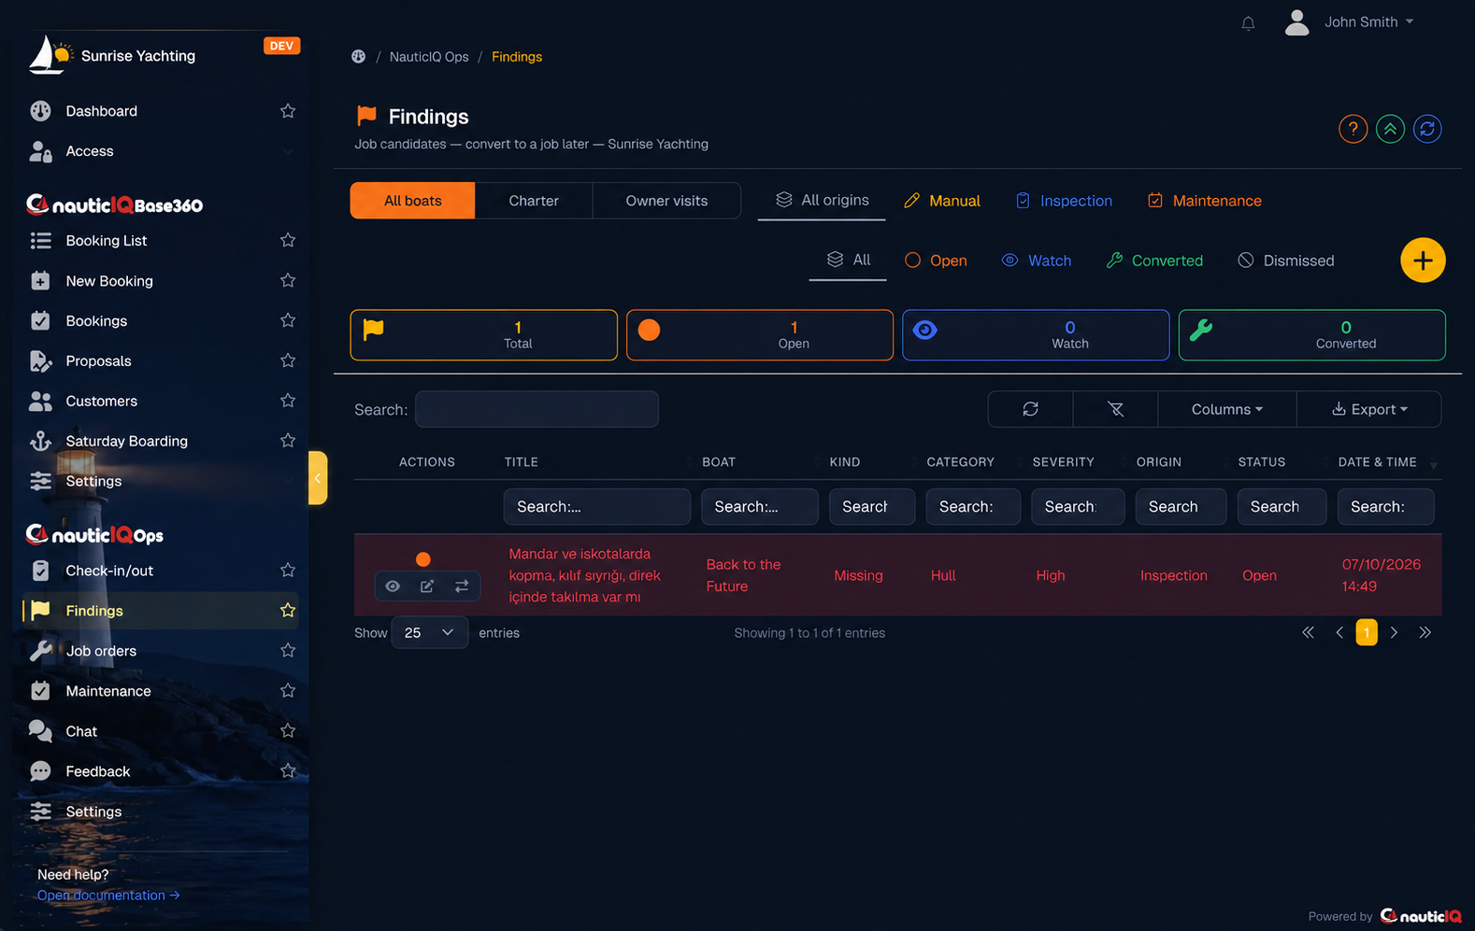The image size is (1475, 931).
Task: Select the Charter boats tab
Action: point(534,201)
